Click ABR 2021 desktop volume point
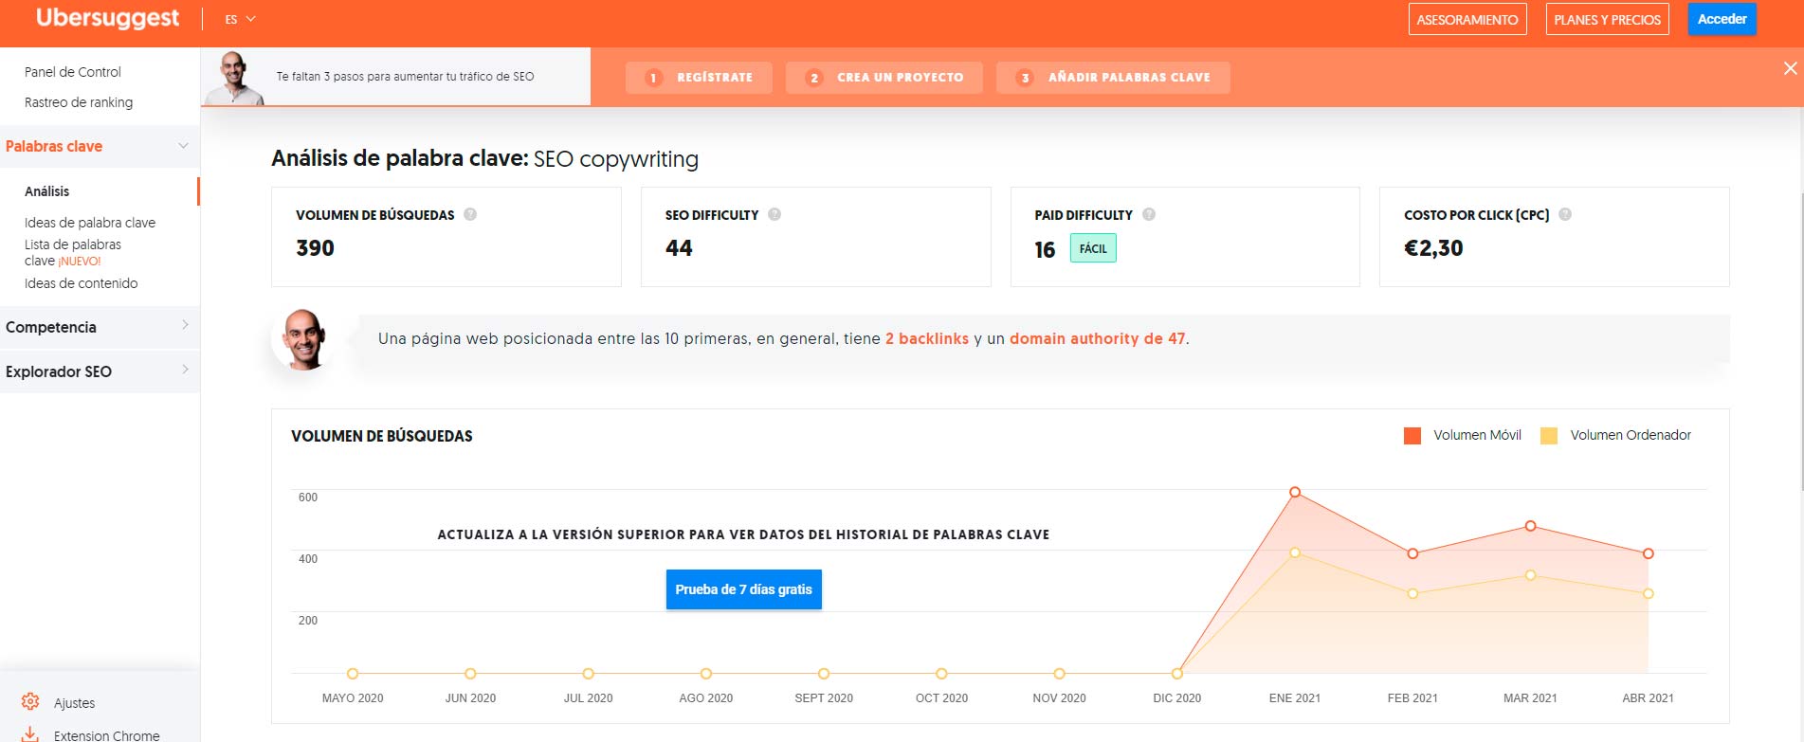 [x=1649, y=594]
